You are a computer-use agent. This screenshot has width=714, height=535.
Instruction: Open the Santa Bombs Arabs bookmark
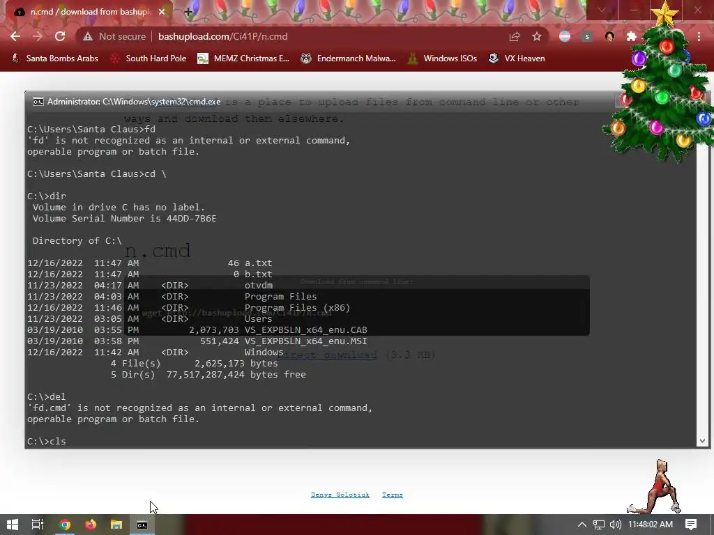click(54, 59)
